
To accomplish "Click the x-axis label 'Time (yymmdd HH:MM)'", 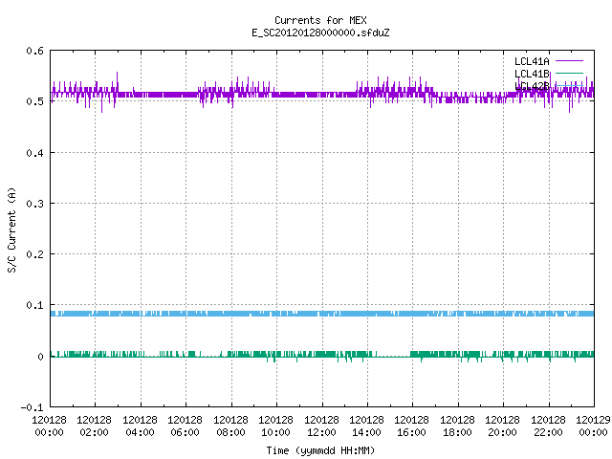I will 320,450.
